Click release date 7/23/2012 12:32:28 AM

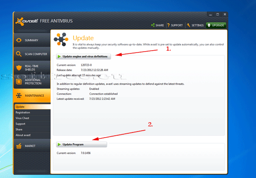(x=94, y=70)
